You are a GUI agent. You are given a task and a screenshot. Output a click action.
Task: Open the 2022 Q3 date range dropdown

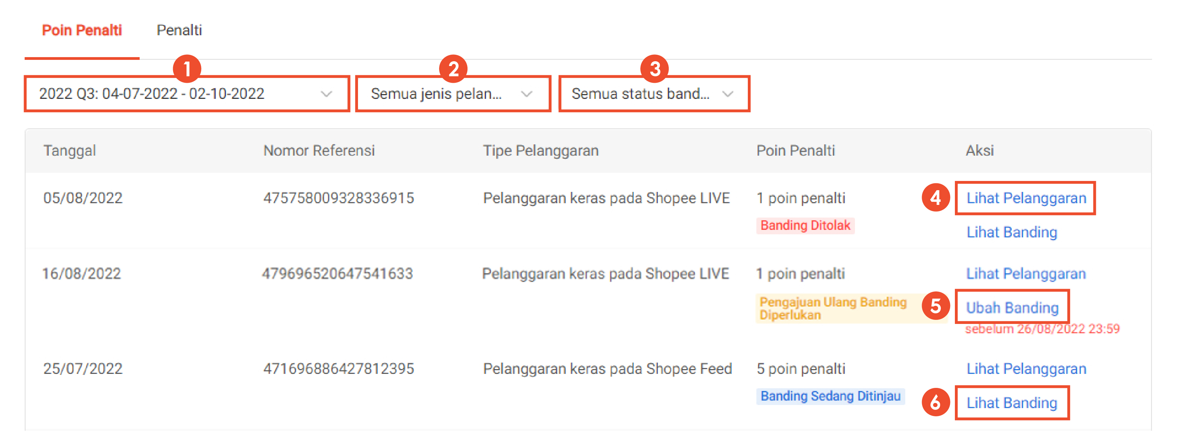183,94
